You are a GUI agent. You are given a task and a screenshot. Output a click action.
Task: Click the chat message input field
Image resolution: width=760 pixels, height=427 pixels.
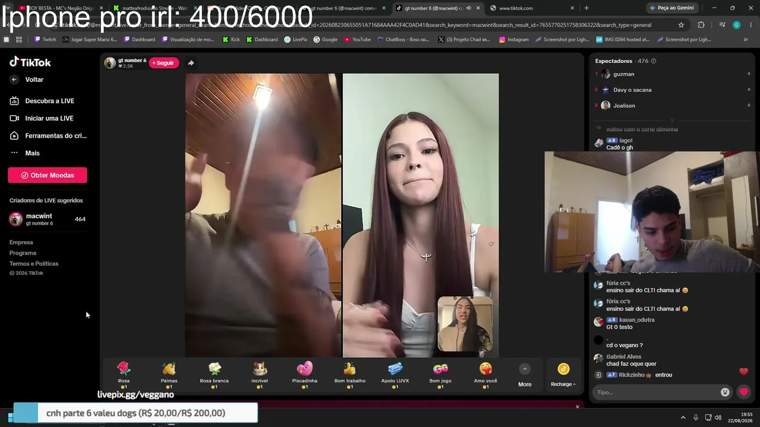[656, 392]
